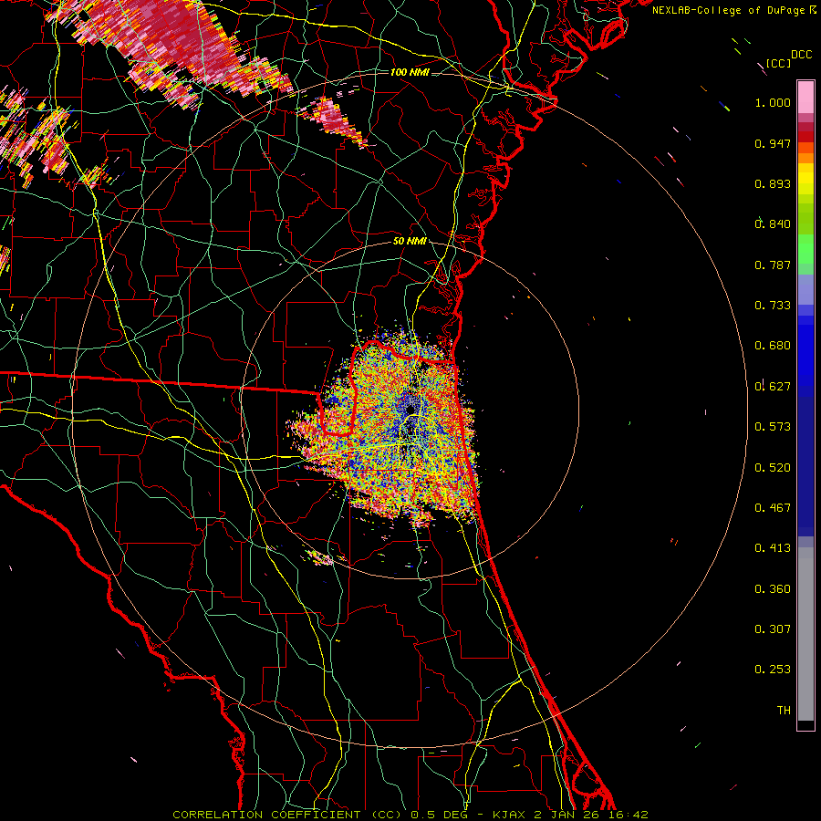Click the 0.787 color scale value
The height and width of the screenshot is (821, 821).
click(x=773, y=265)
